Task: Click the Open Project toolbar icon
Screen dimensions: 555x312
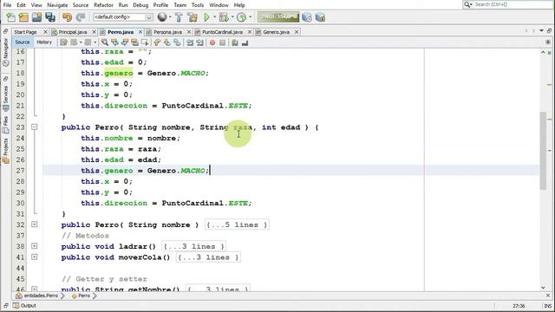Action: click(36, 17)
